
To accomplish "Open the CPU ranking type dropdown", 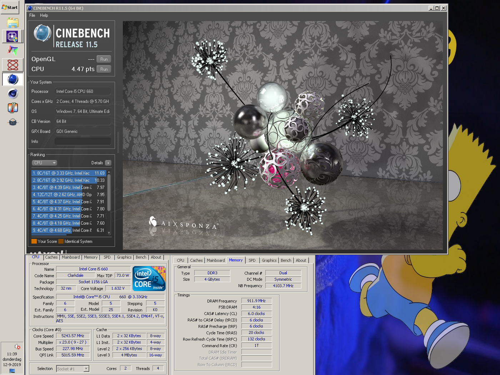I will click(x=45, y=163).
